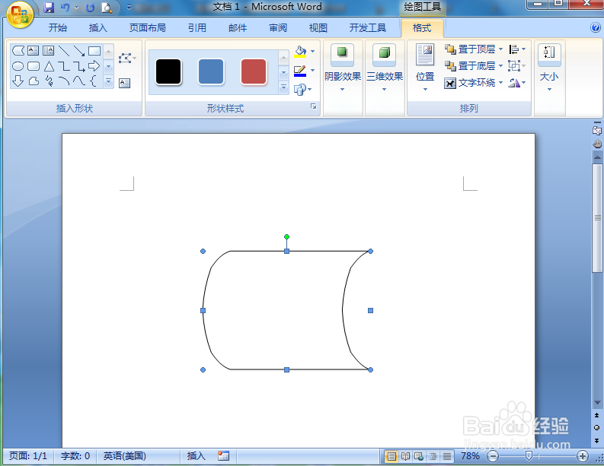
Task: Select the rectangle shape
Action: pyautogui.click(x=94, y=50)
